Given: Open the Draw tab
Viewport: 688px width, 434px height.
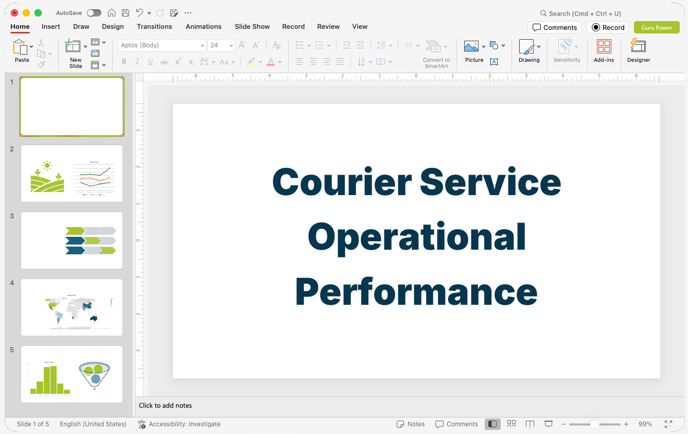Looking at the screenshot, I should click(x=81, y=27).
